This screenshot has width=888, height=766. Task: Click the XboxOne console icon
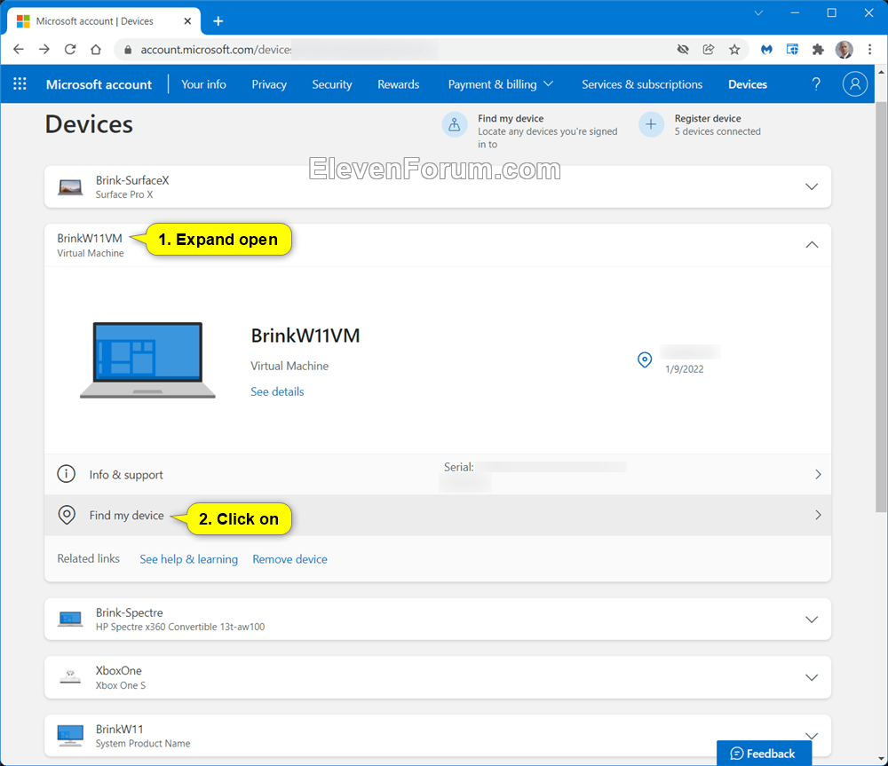point(70,677)
